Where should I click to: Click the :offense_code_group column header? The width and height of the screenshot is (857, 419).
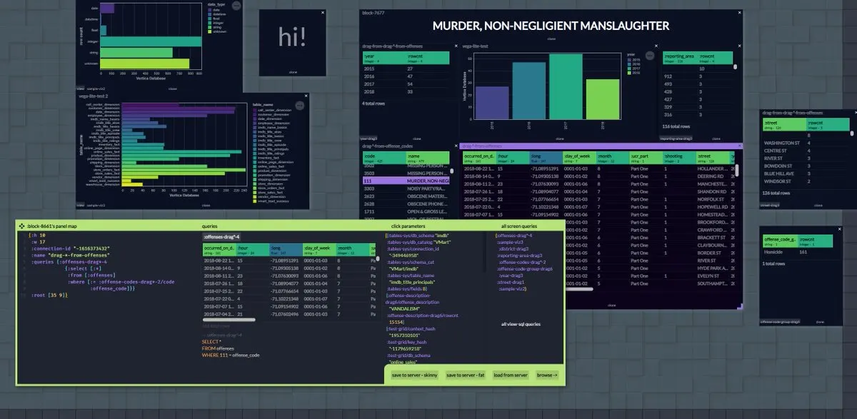click(779, 240)
